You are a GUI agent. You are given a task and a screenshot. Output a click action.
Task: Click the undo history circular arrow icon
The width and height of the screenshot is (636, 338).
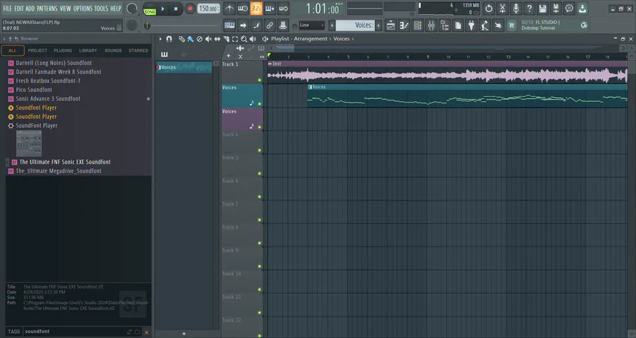pyautogui.click(x=489, y=8)
